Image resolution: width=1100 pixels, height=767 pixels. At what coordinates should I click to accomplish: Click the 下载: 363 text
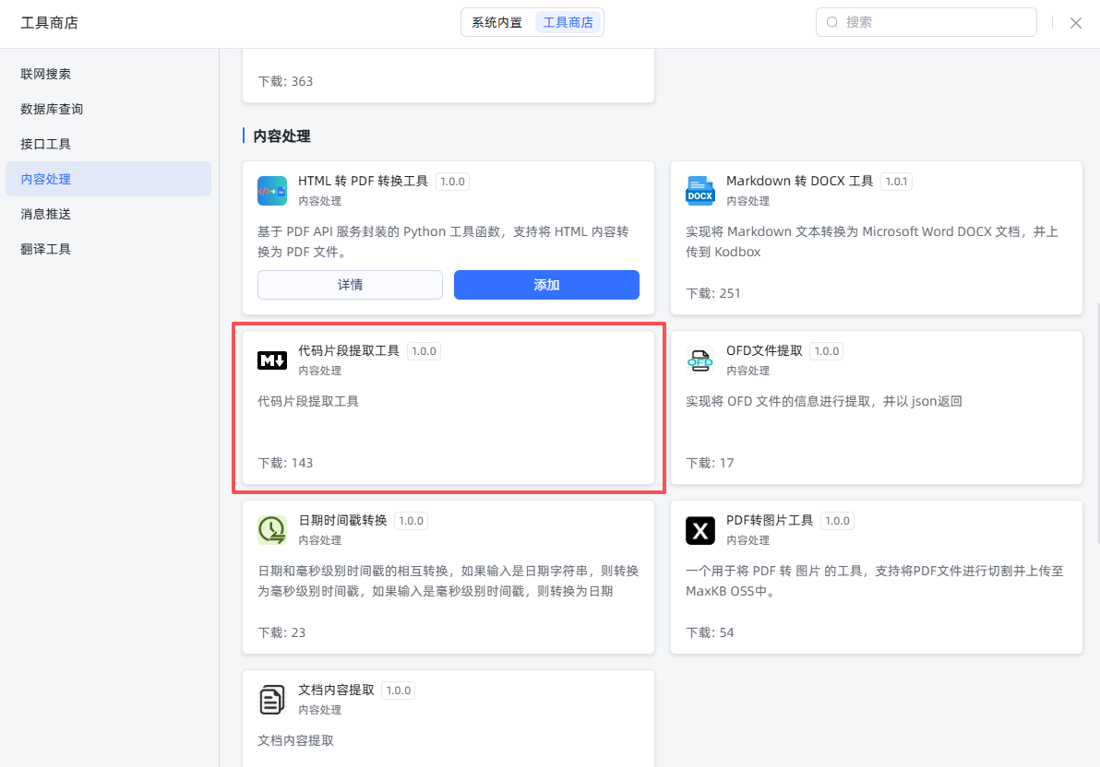click(x=285, y=81)
